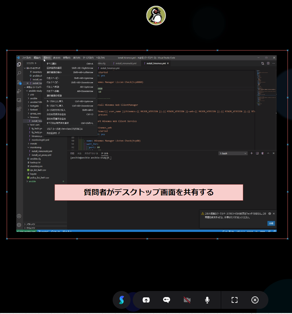
Task: Click the VS Code logo in title bar
Action: (18, 58)
